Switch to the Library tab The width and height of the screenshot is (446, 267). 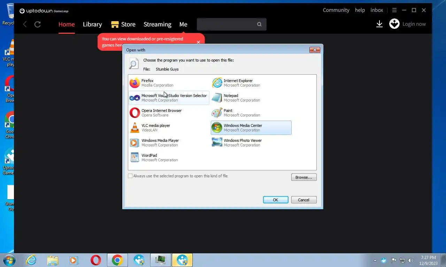(92, 24)
